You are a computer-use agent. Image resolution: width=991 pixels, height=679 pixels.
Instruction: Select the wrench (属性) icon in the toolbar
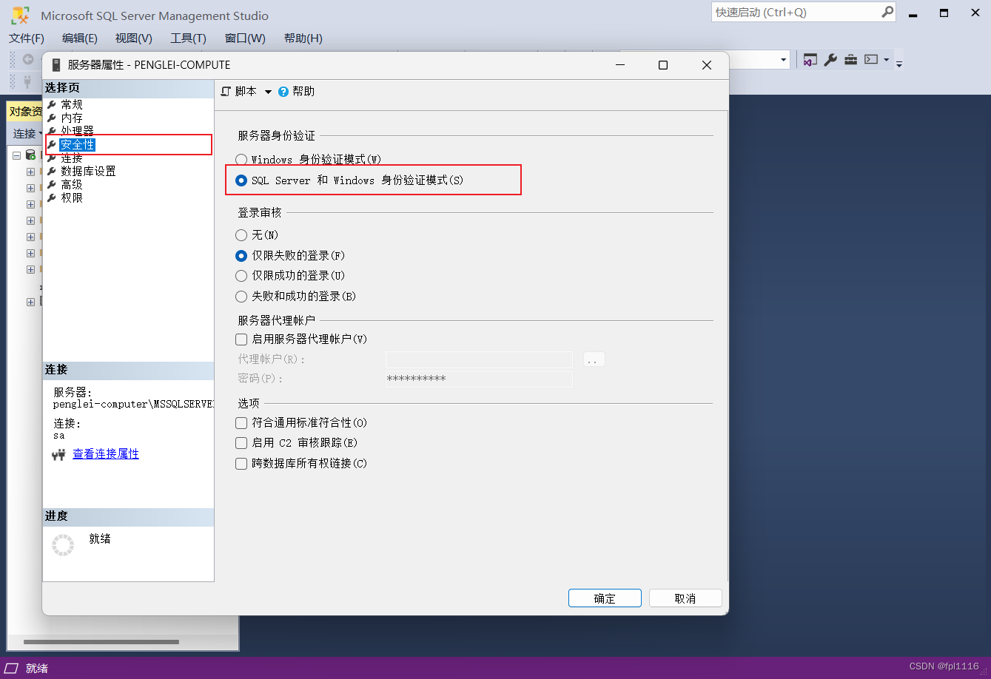point(830,59)
